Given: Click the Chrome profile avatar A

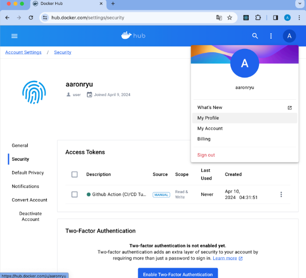Looking at the screenshot, I should [287, 18].
